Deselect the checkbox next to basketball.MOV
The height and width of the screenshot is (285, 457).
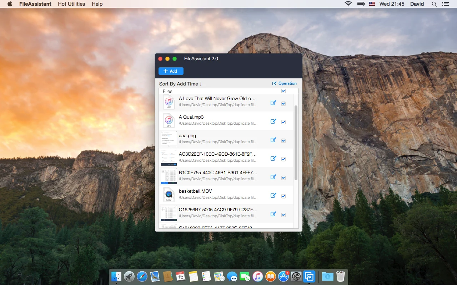coord(283,196)
